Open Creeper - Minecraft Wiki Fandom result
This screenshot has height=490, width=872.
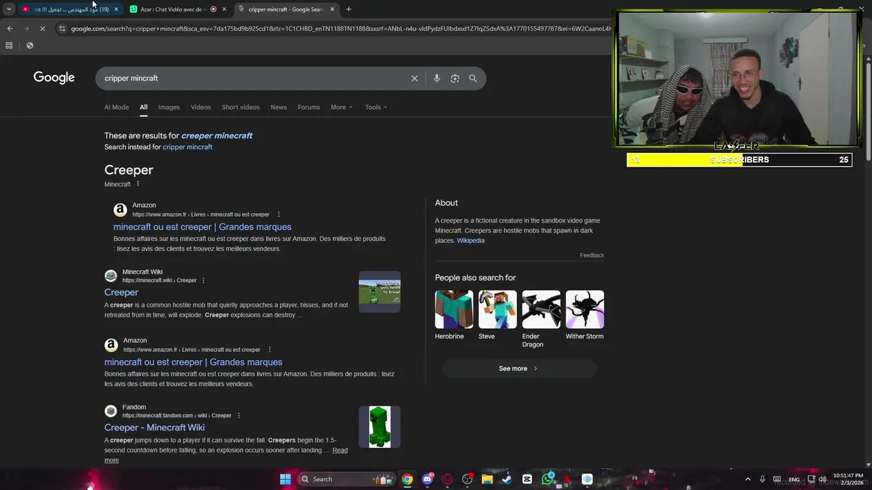[x=154, y=427]
